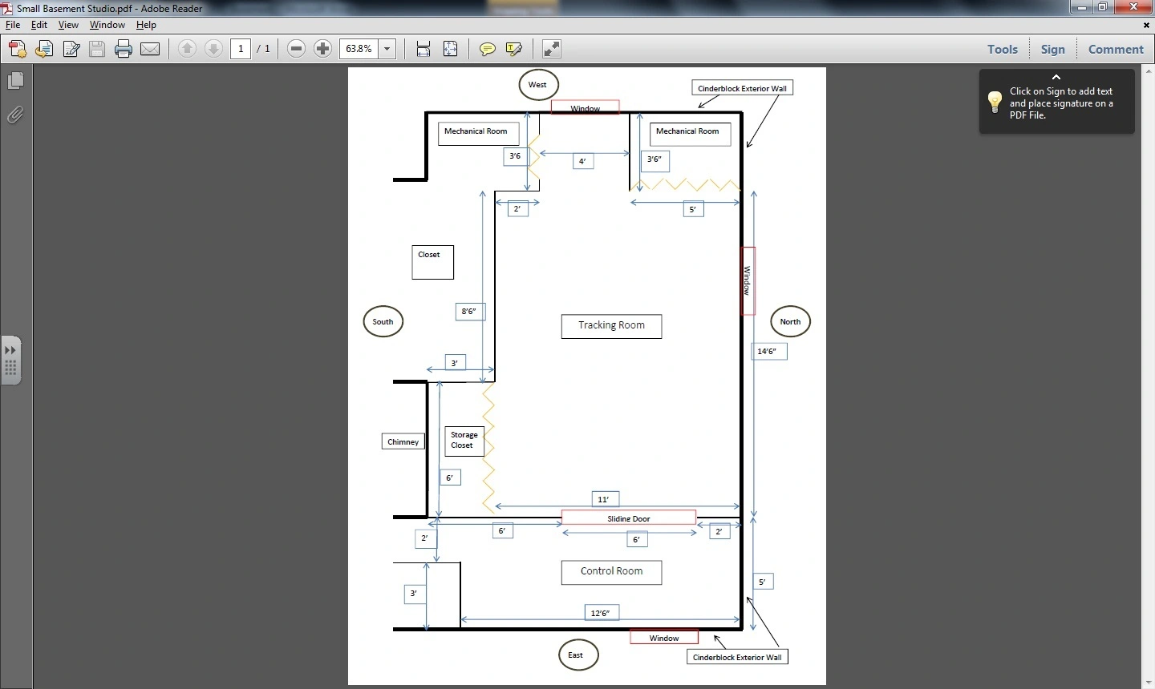
Task: Go to next page arrow
Action: coord(213,49)
